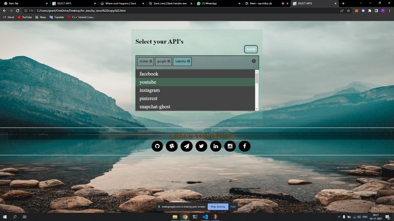The height and width of the screenshot is (221, 394).
Task: Open the terminal app on the taskbar
Action: point(195,217)
